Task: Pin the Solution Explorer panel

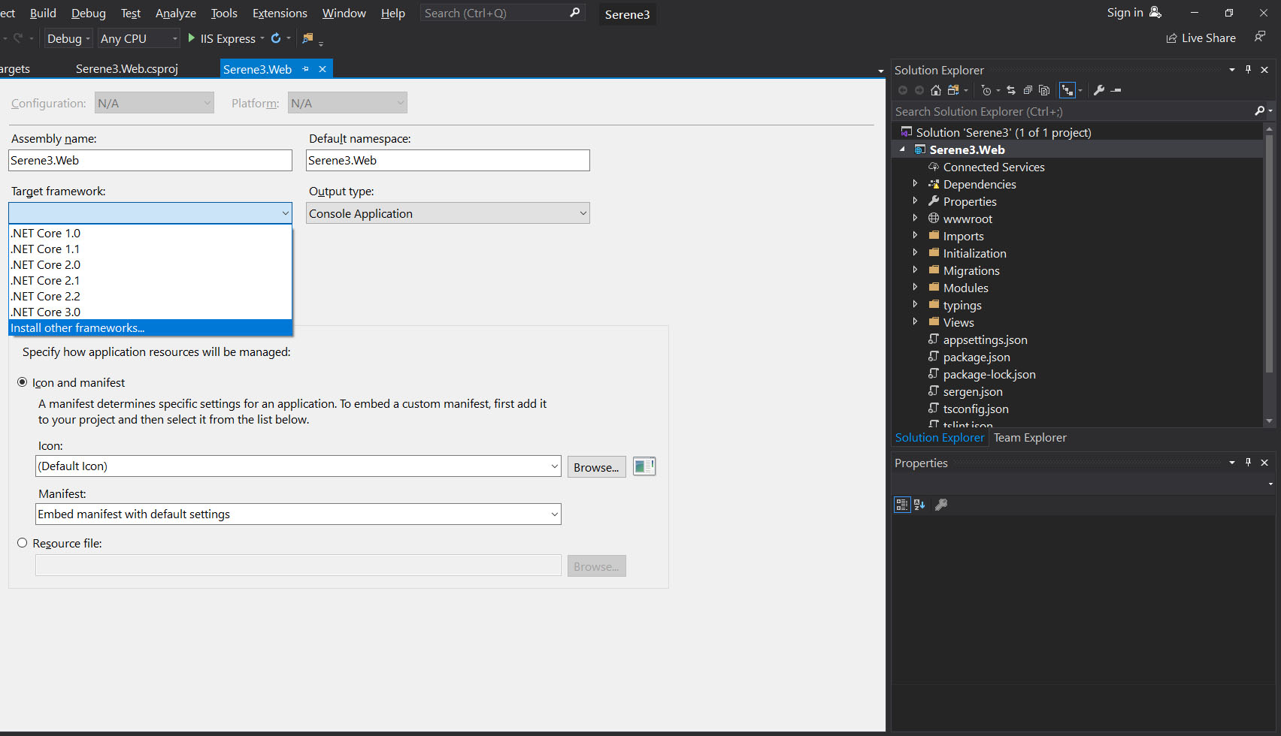Action: 1249,69
